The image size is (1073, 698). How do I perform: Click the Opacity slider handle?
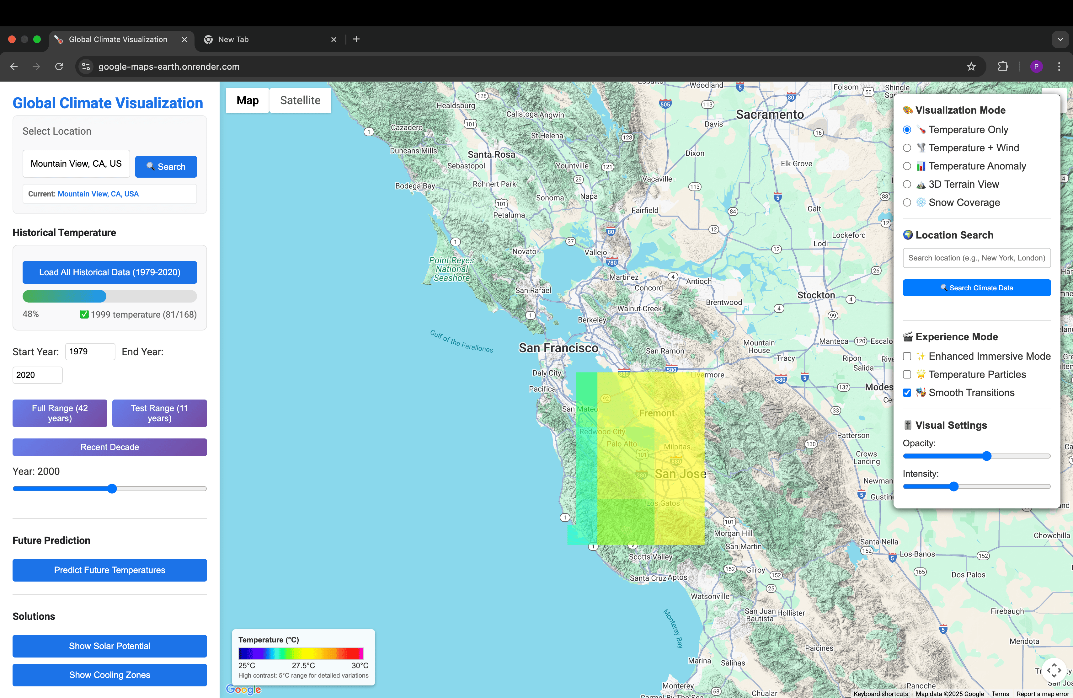point(986,456)
